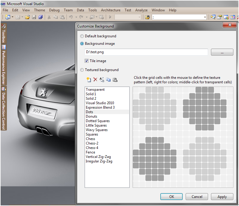Click the browse (...) button for image path
Screen dimensions: 239x206
[x=222, y=52]
